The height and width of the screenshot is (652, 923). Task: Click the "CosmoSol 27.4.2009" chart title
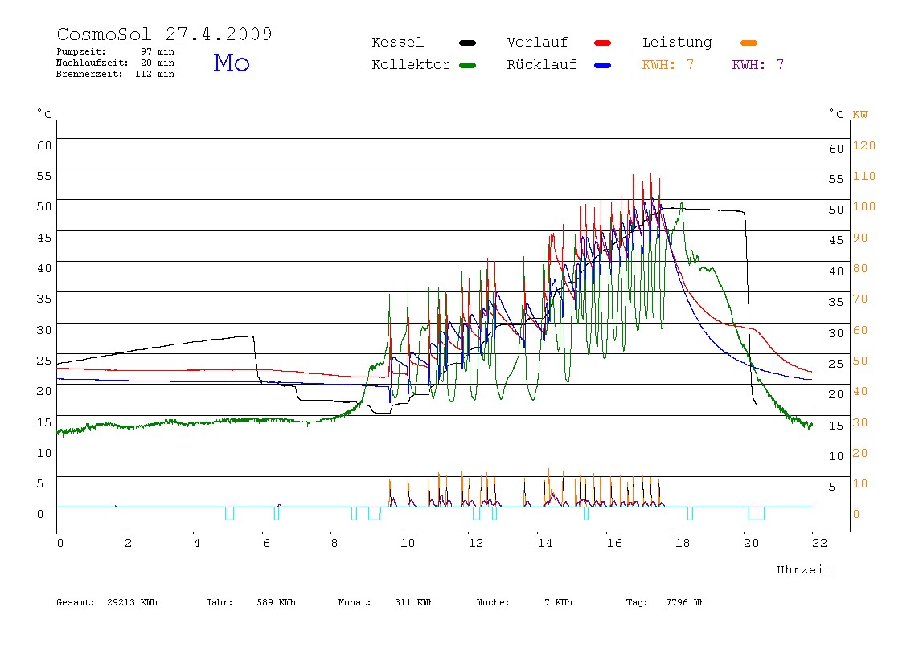coord(164,34)
